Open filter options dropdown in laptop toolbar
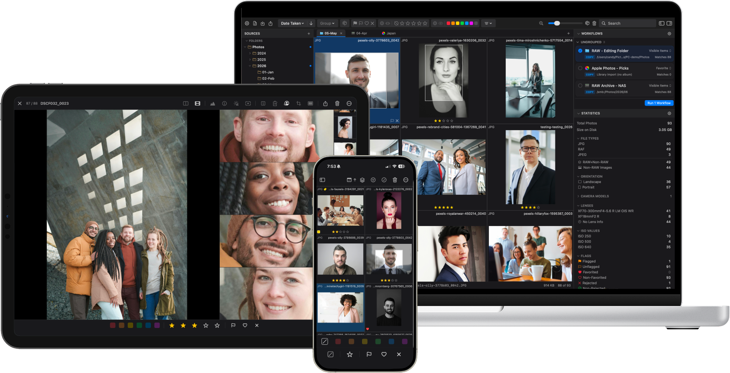730x373 pixels. pos(488,23)
